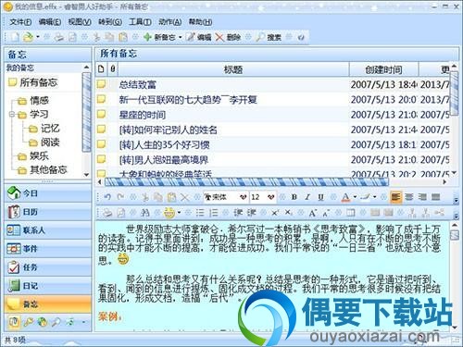Click the main toolbar paste clipboard icon

coord(123,37)
